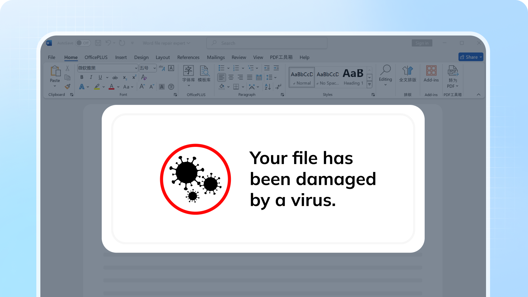Open the References tab
528x297 pixels.
(x=188, y=57)
